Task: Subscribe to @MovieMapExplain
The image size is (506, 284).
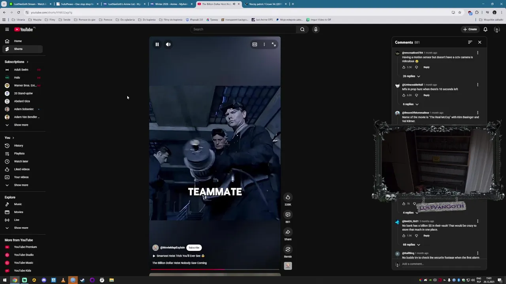Action: (194, 248)
